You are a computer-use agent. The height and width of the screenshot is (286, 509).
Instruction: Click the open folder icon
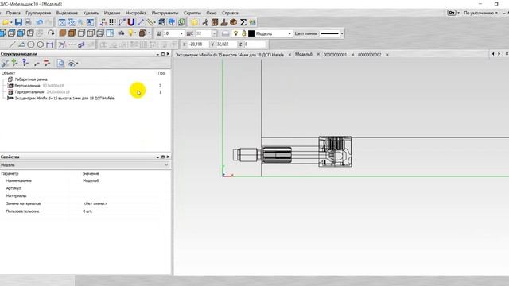(6, 22)
